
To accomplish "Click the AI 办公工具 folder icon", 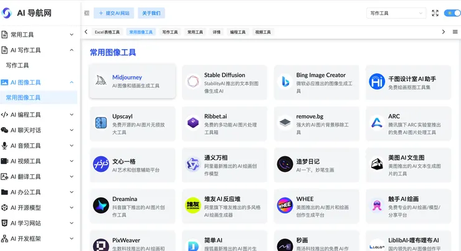I will 4,192.
